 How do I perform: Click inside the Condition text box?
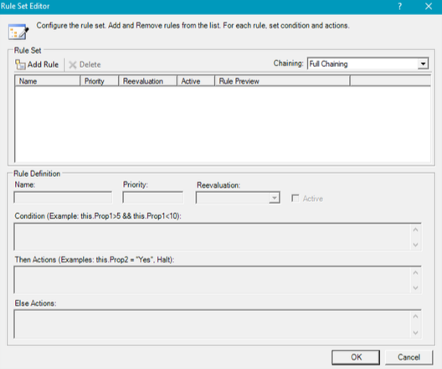(213, 236)
